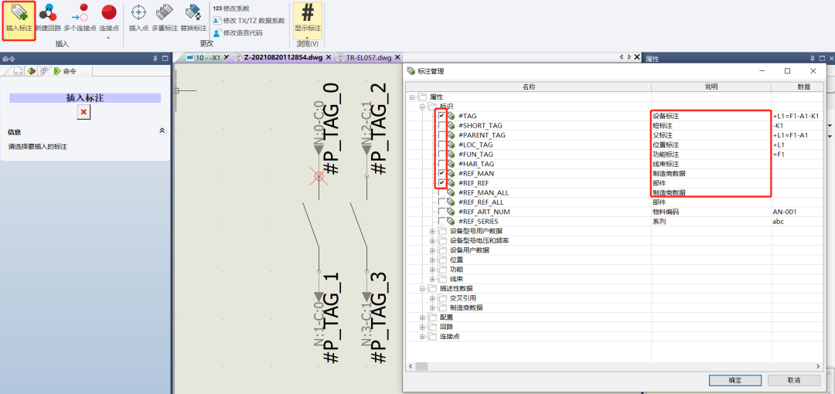835x394 pixels.
Task: Expand the 设备型号用户数据 folder
Action: tap(432, 230)
